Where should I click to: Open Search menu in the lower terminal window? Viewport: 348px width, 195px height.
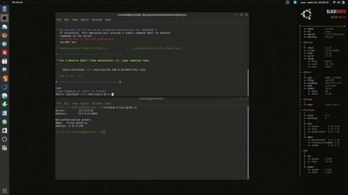pyautogui.click(x=85, y=103)
